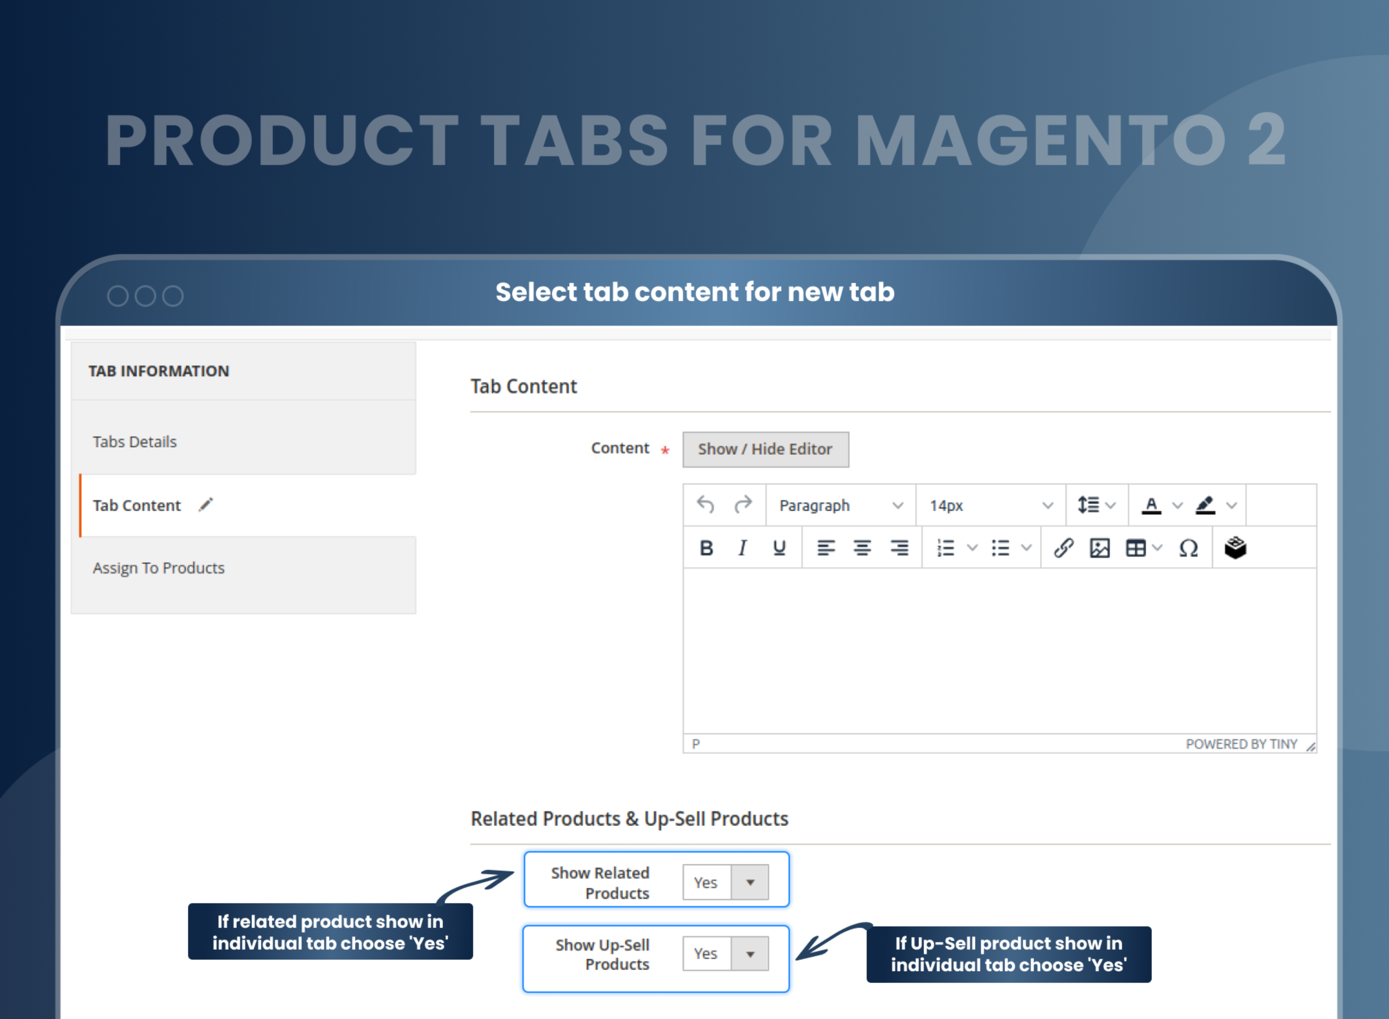Expand the numbered list style options
Viewport: 1389px width, 1019px height.
coord(972,548)
